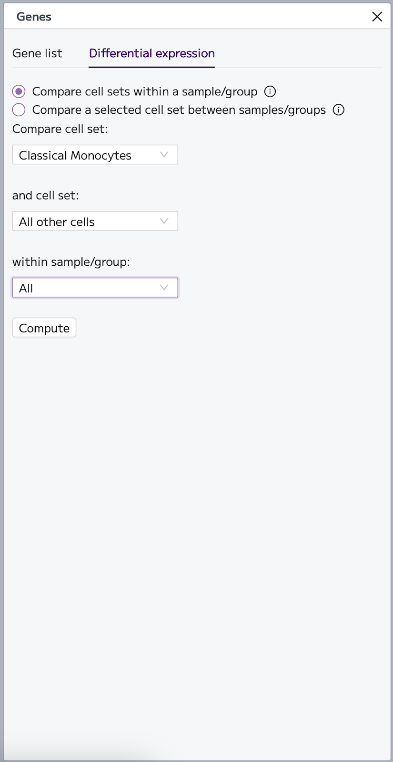Switch to the Differential expression tab
The height and width of the screenshot is (762, 393).
click(151, 53)
